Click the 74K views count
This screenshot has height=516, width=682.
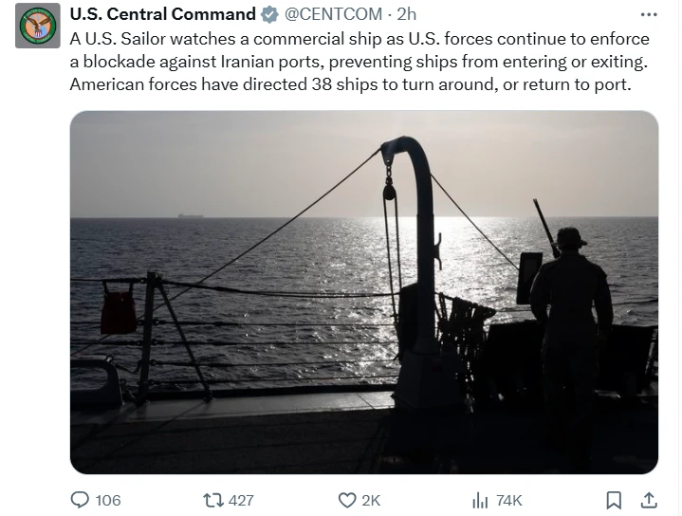[x=509, y=500]
